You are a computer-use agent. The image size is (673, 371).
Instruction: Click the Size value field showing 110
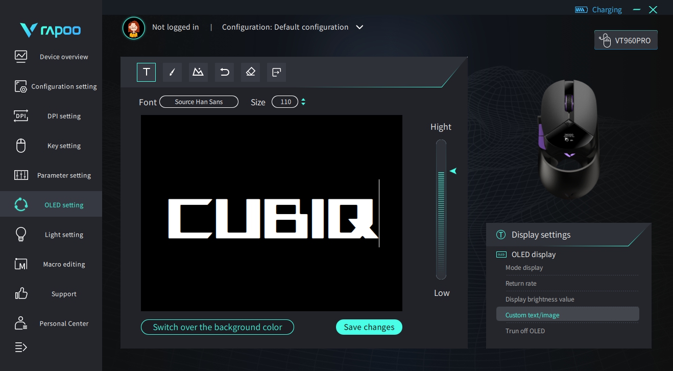285,102
